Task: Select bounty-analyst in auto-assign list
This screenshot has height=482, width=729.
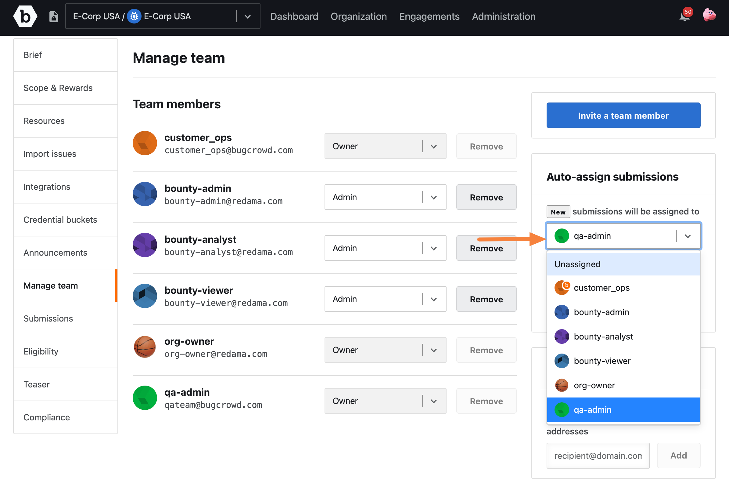Action: pos(623,336)
